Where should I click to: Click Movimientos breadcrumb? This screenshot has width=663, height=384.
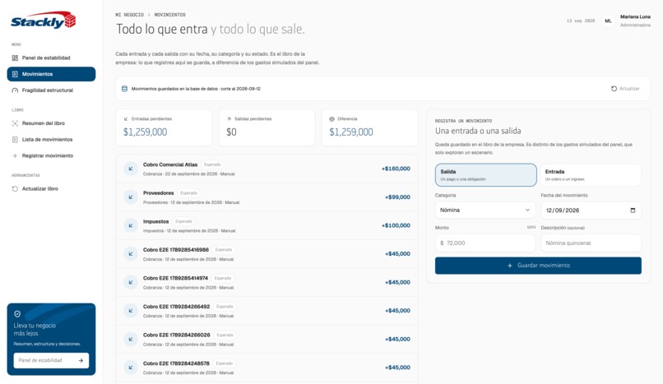[170, 15]
